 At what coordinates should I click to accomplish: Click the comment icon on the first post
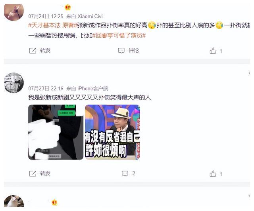[x=121, y=51]
